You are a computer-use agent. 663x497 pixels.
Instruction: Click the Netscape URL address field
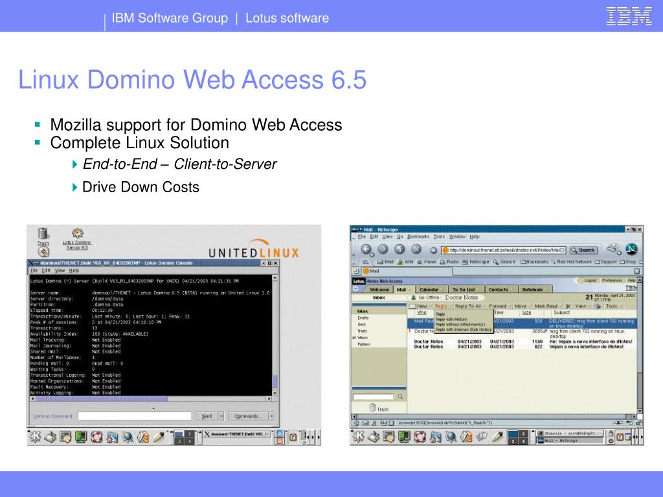coord(503,250)
